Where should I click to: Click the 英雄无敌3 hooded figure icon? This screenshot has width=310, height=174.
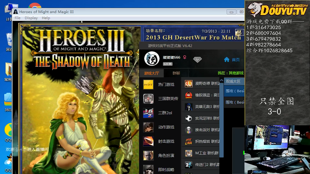tap(189, 107)
